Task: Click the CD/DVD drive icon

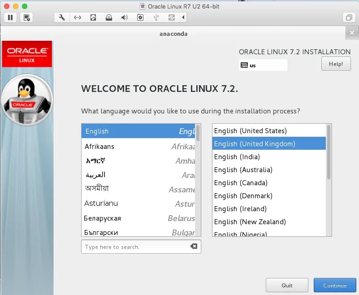Action: click(109, 17)
